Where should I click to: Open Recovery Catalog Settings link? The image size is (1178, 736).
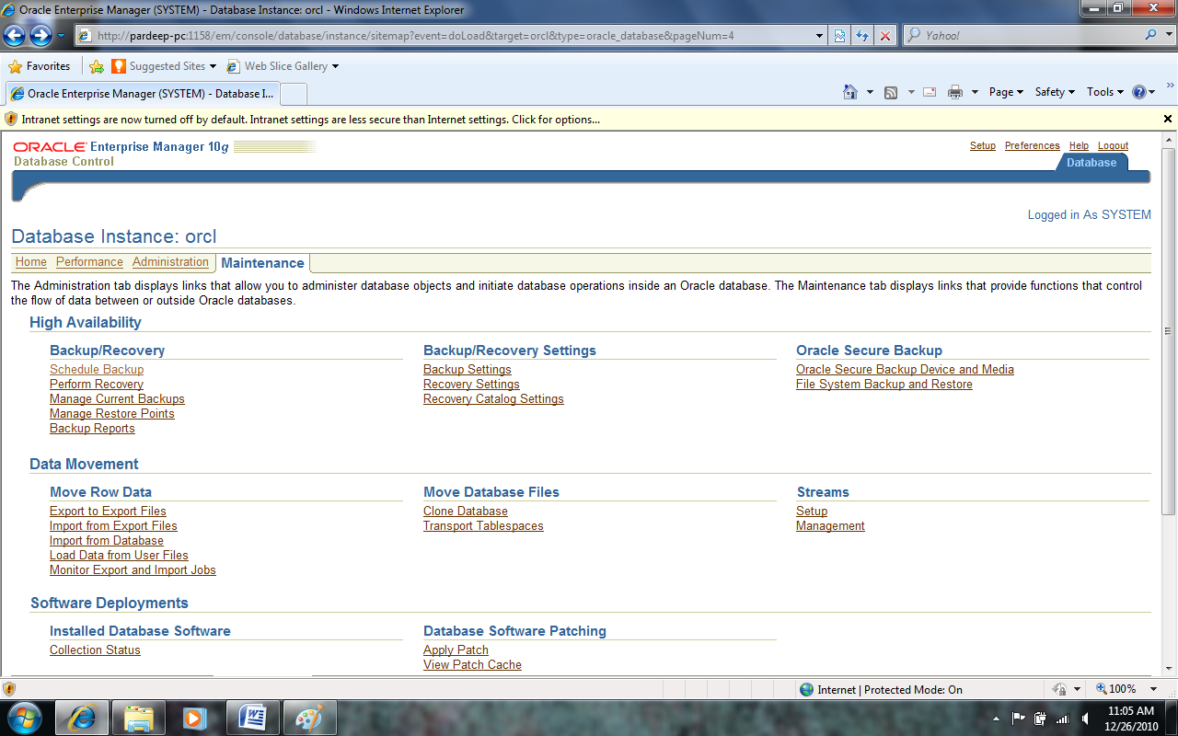pos(493,399)
